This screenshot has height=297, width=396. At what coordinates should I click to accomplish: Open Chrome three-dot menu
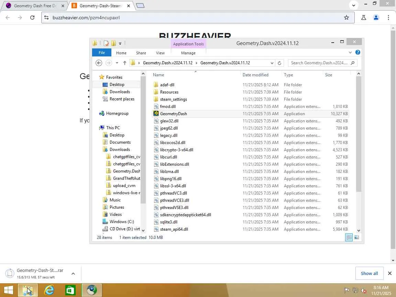388,18
